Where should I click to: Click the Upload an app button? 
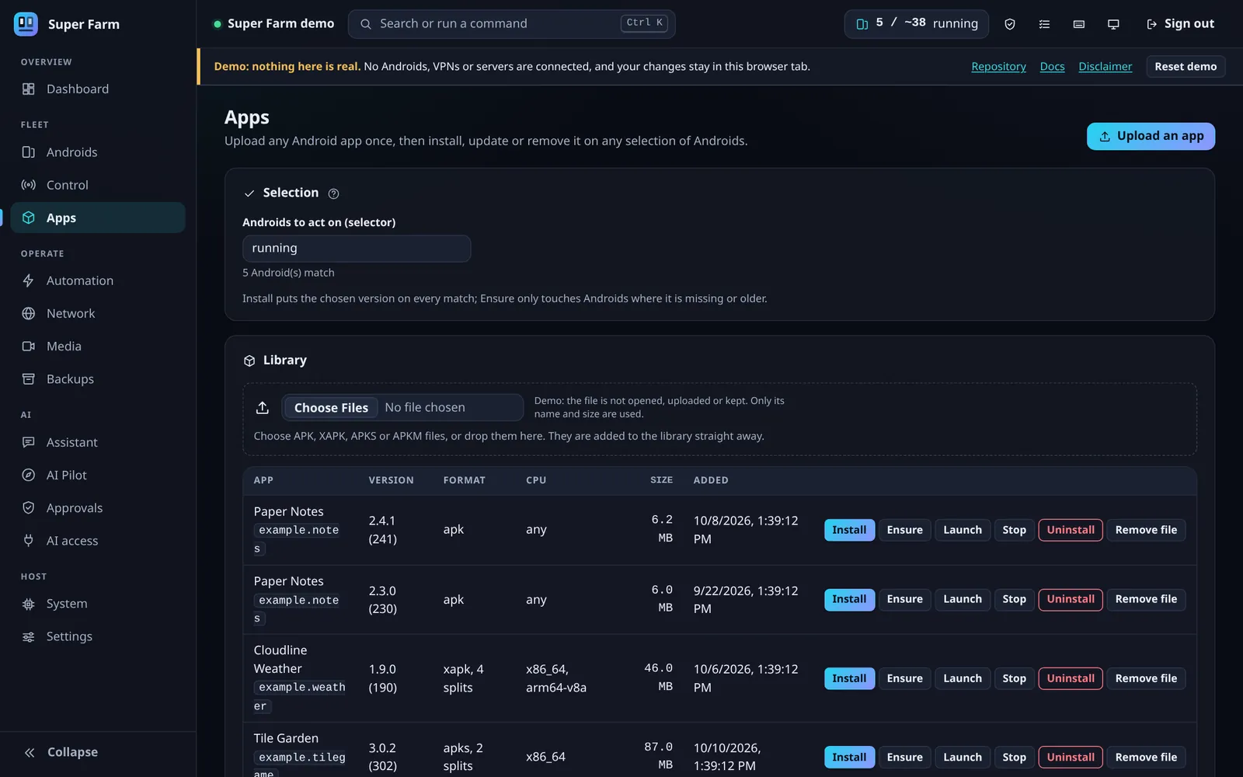click(x=1151, y=136)
